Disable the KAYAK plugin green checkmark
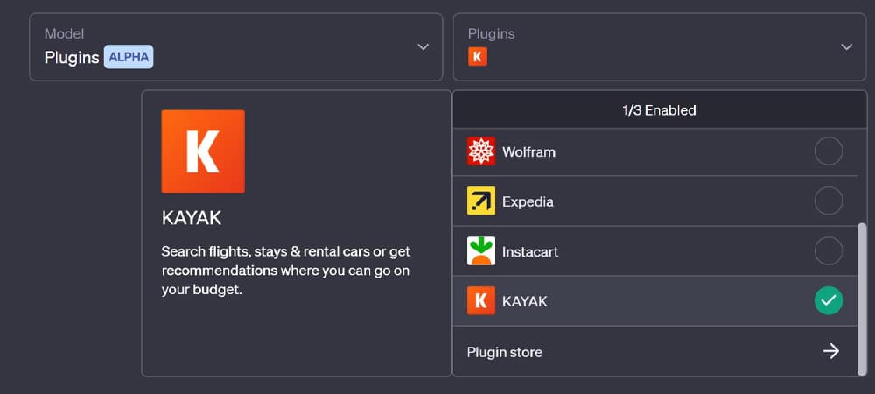875x394 pixels. [828, 301]
